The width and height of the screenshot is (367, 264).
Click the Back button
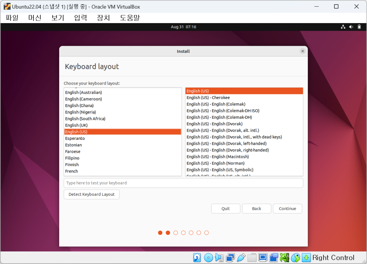click(256, 209)
